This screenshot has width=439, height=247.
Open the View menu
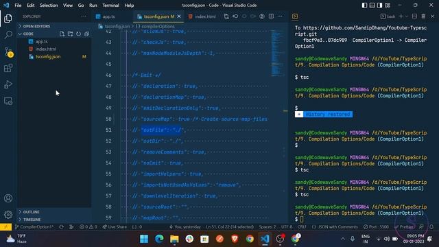click(x=68, y=5)
